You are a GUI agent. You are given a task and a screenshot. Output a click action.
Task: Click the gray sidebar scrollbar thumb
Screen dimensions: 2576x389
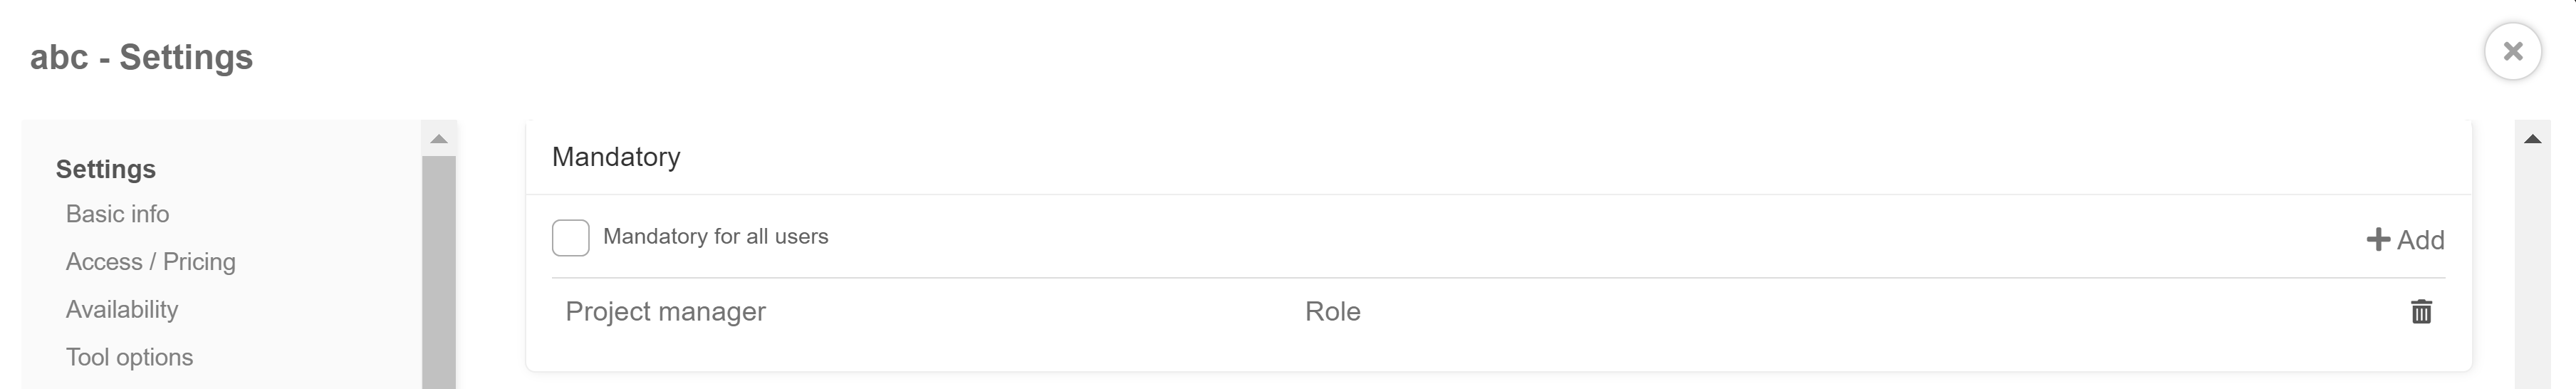tap(439, 272)
